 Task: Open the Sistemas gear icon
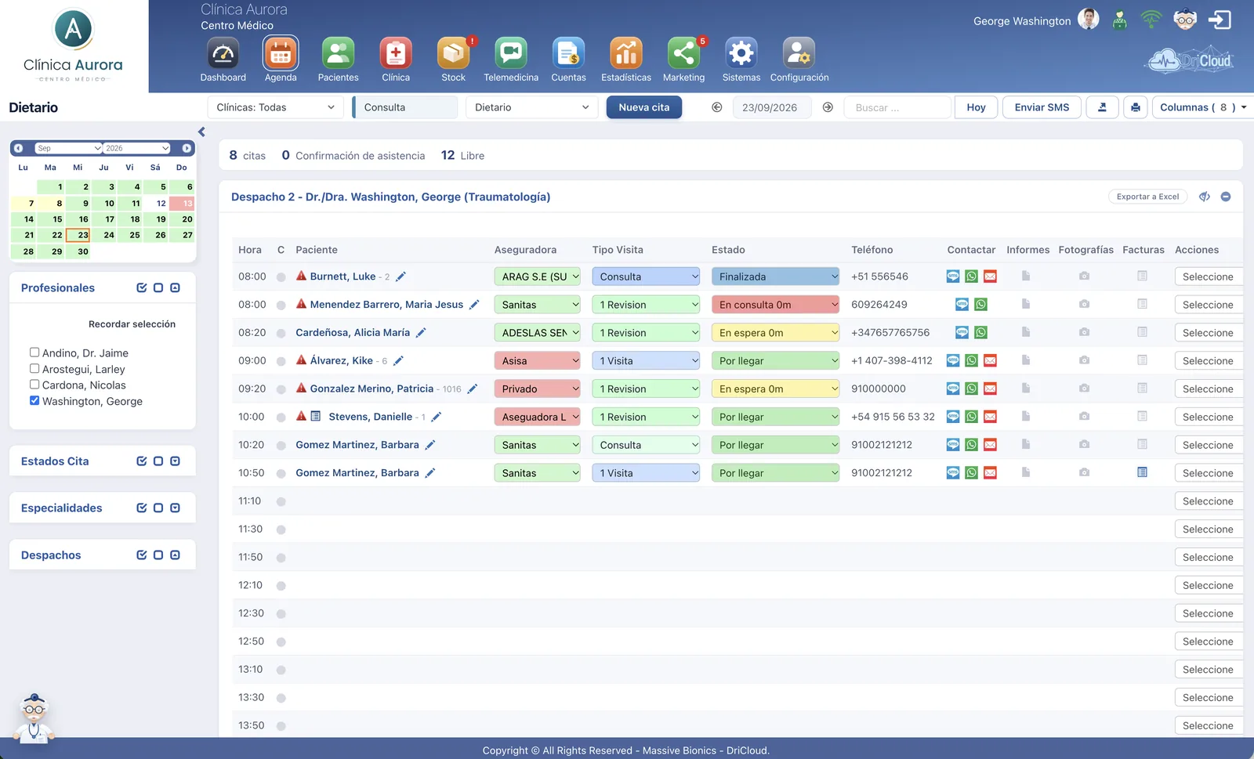[x=741, y=54]
